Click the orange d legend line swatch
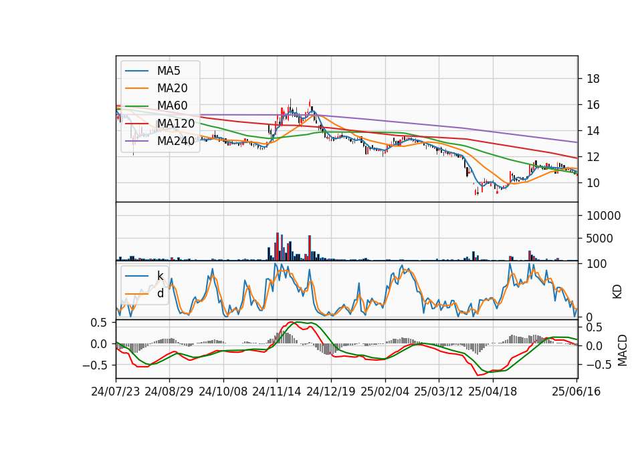Image resolution: width=642 pixels, height=461 pixels. point(136,293)
